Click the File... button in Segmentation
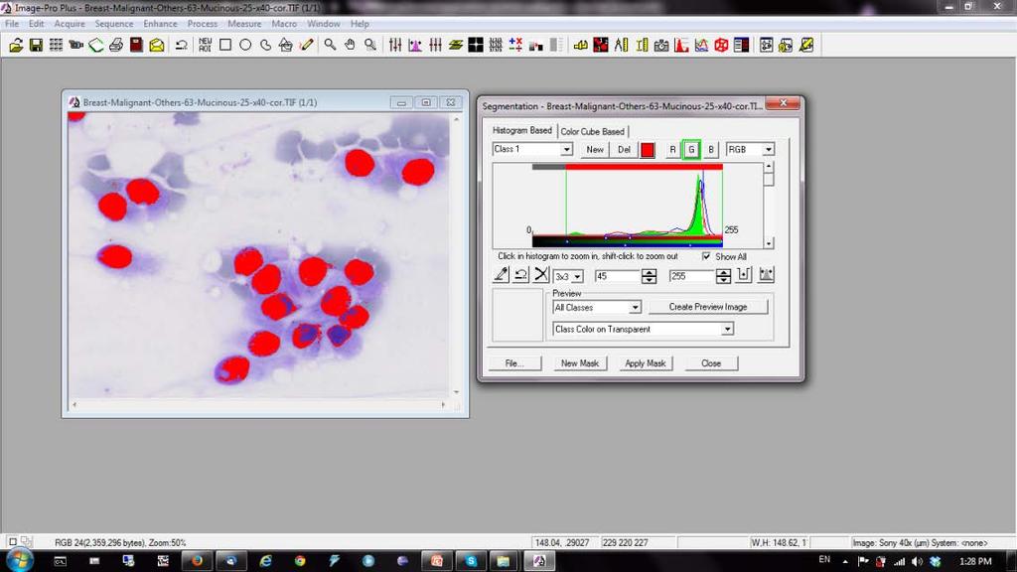 [x=514, y=363]
